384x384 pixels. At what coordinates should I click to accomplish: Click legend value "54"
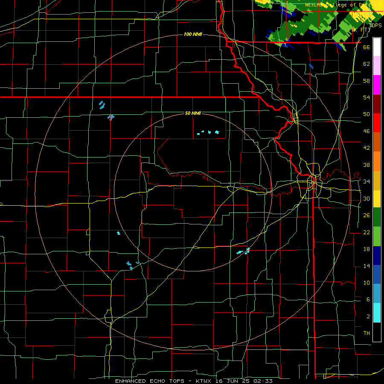[x=367, y=97]
